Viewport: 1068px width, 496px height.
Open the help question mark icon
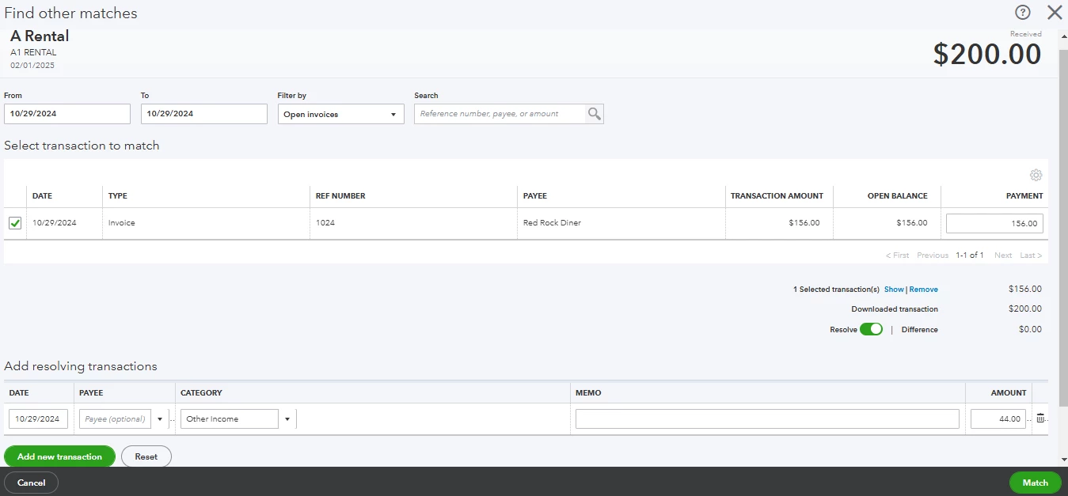tap(1023, 12)
